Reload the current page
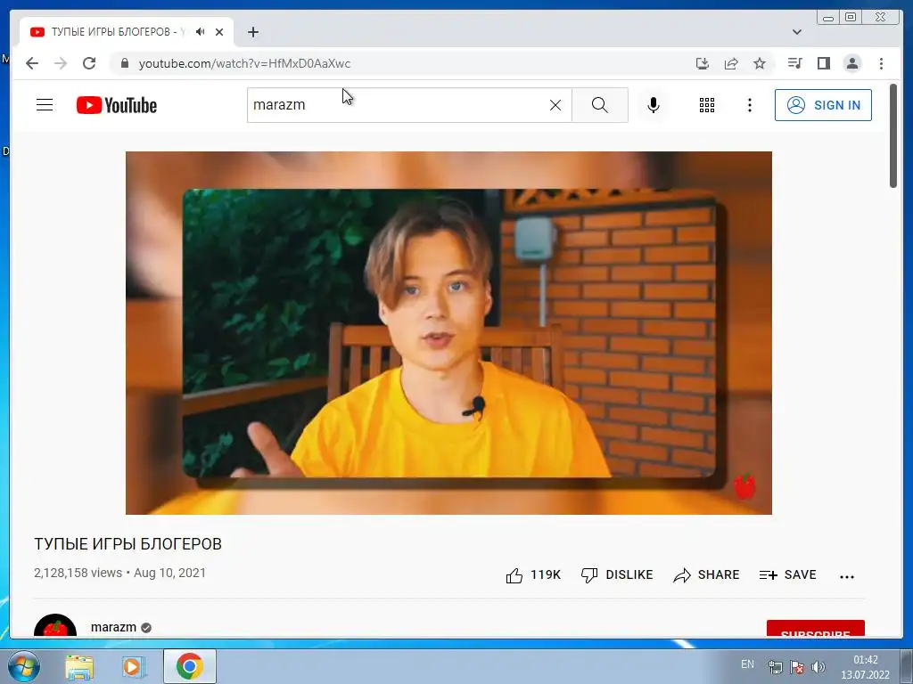 89,63
